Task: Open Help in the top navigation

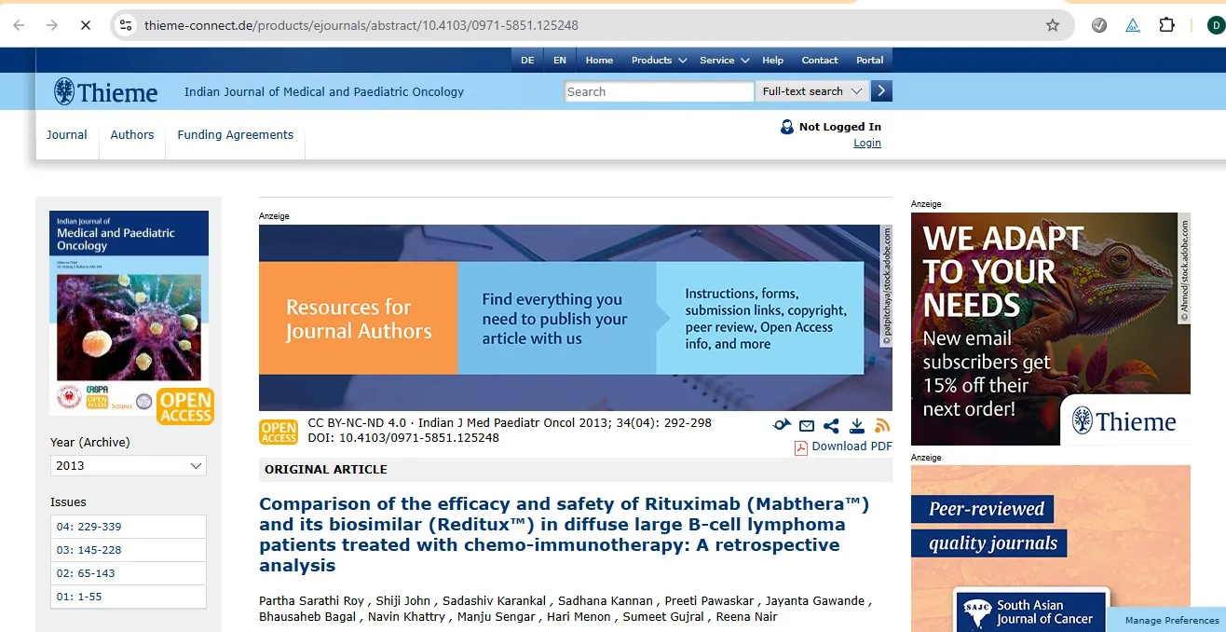Action: point(773,60)
